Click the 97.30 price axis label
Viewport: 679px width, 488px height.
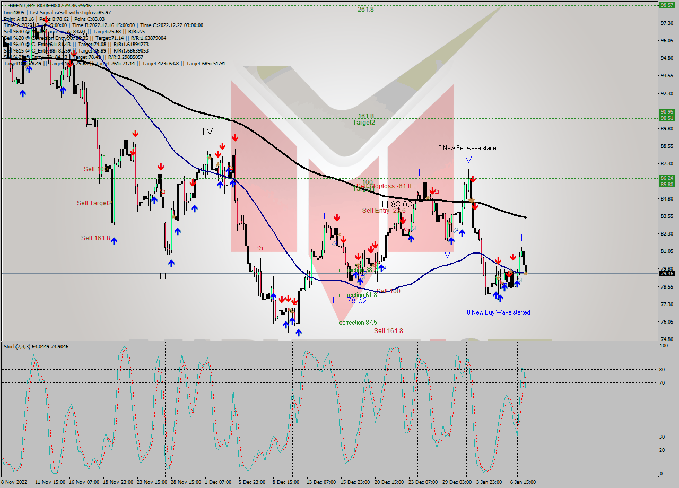[667, 23]
